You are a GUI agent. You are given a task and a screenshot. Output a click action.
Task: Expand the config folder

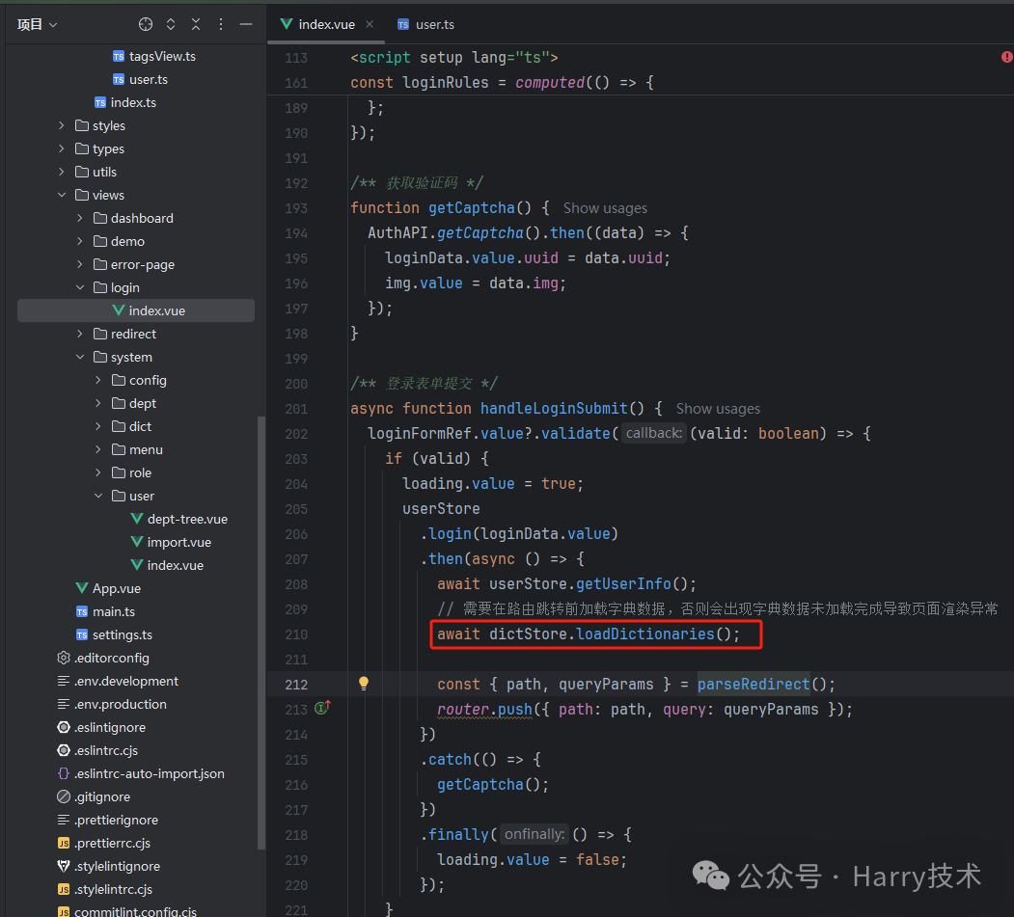tap(98, 380)
